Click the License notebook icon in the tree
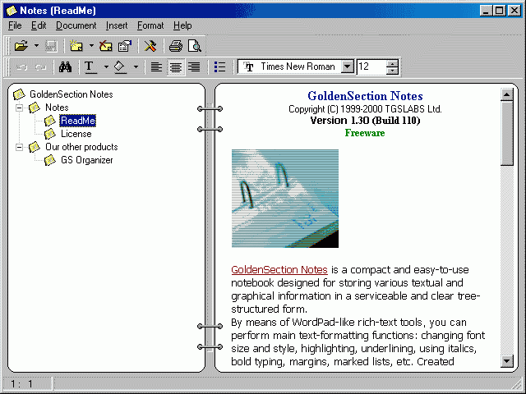Screen dimensions: 526x394 click(50, 134)
